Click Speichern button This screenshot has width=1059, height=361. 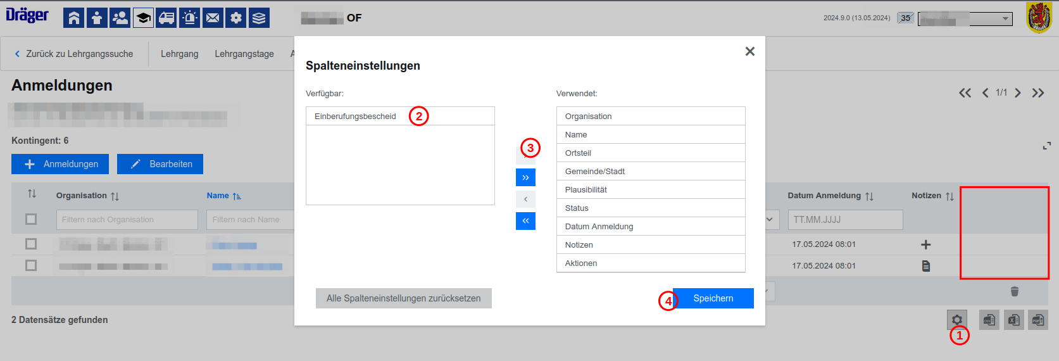pos(713,298)
